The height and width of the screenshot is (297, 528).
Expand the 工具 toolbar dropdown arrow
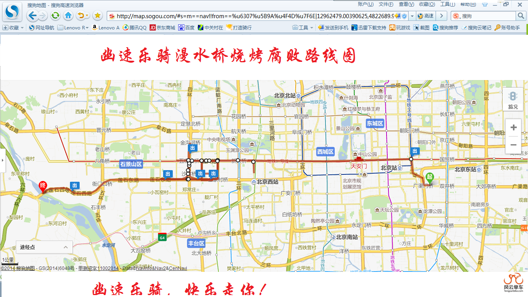pos(311,27)
